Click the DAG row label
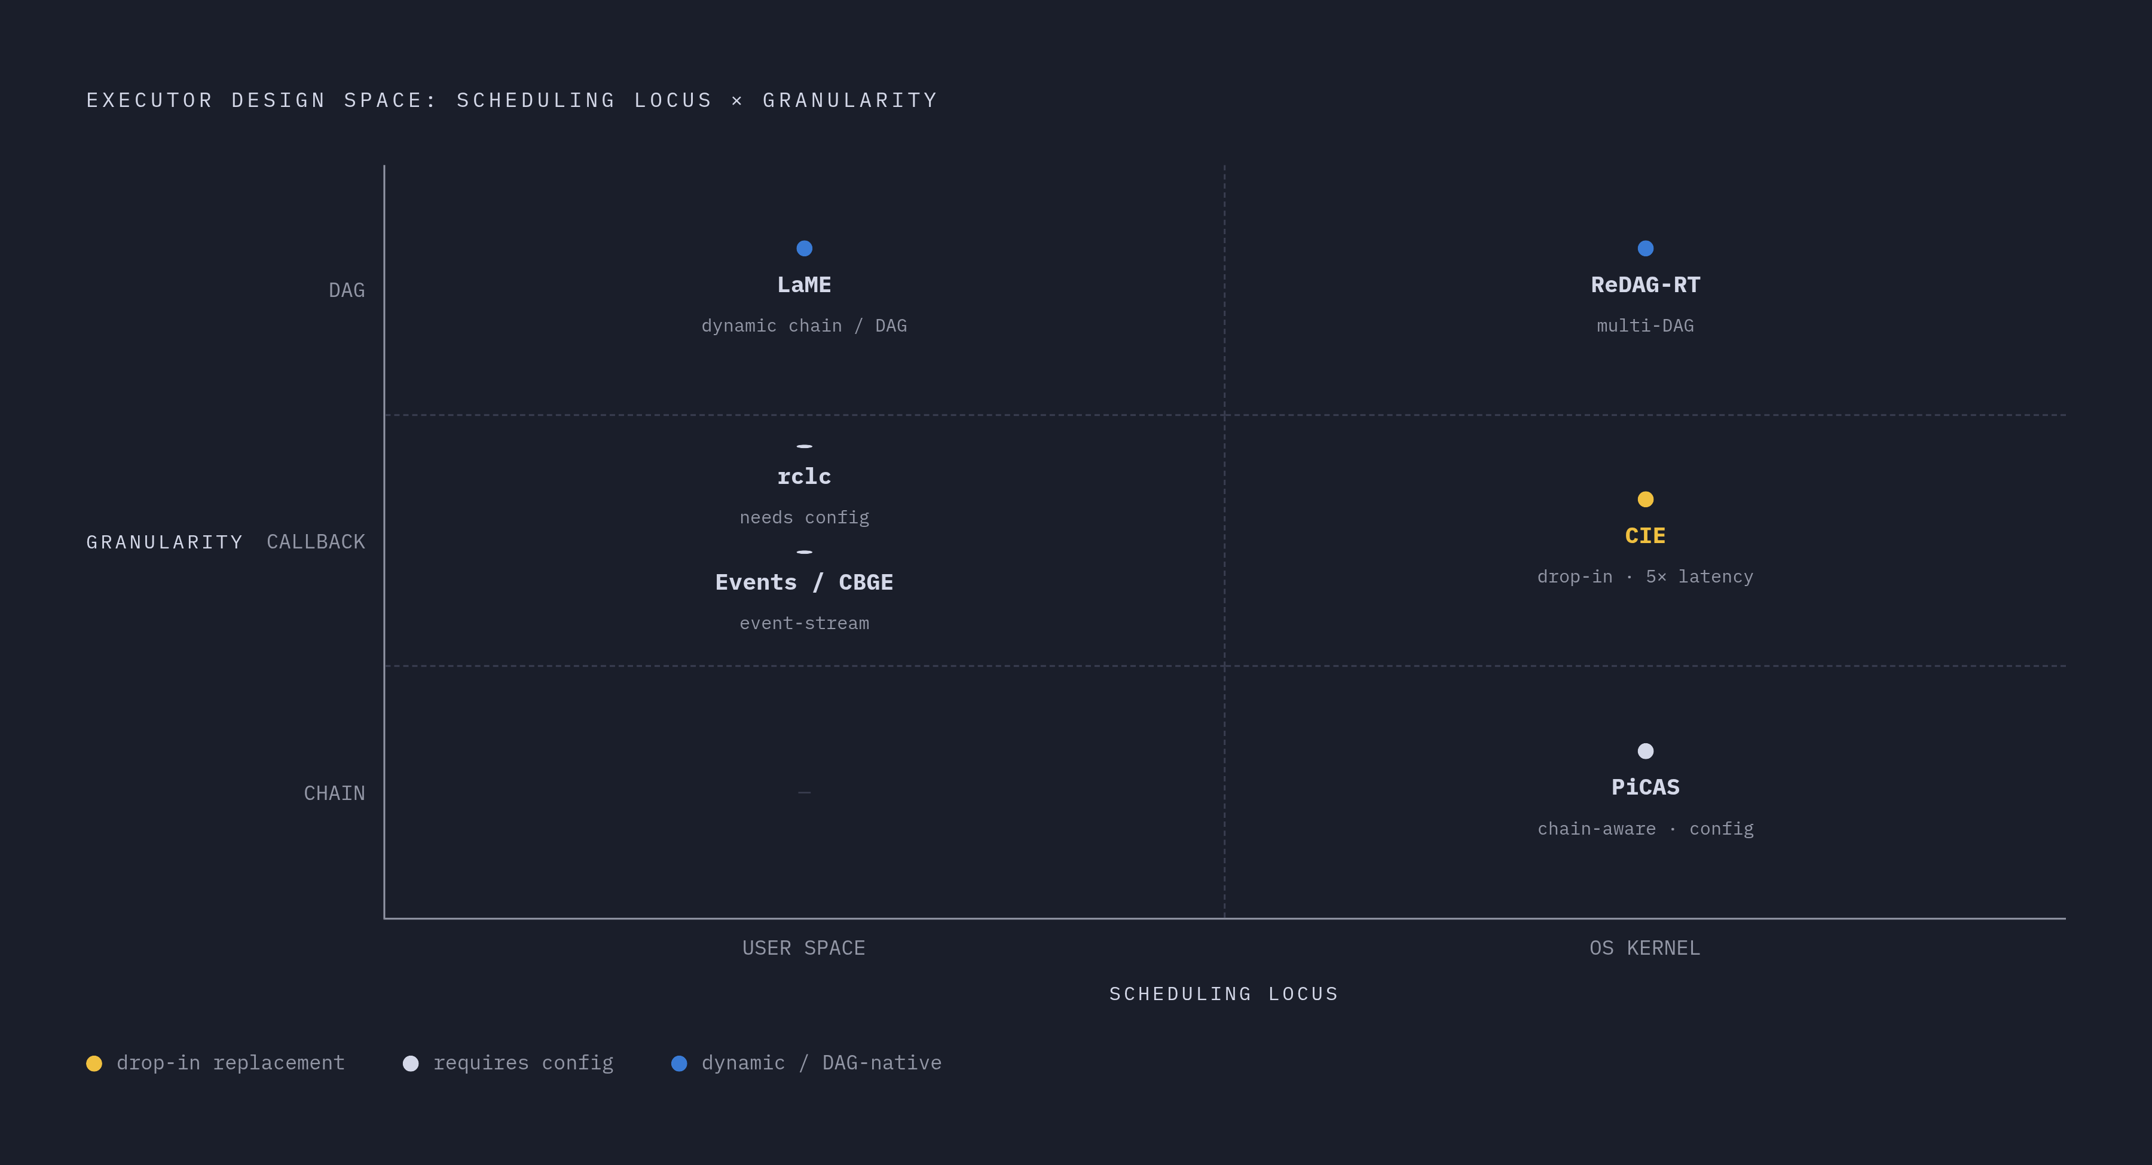 (x=347, y=290)
